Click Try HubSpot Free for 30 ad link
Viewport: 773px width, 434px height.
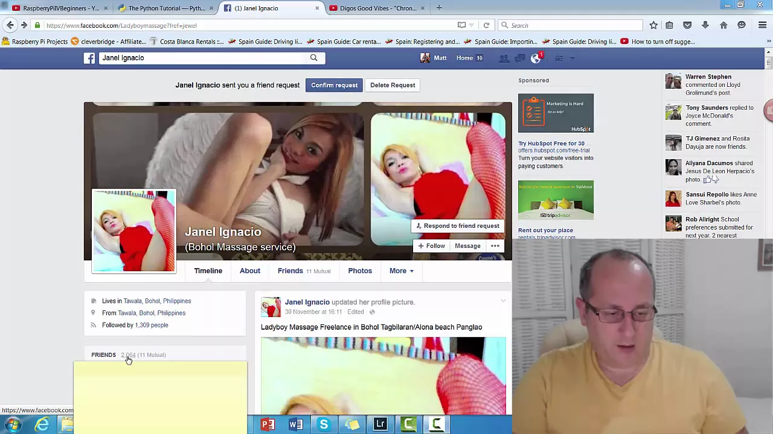tap(551, 143)
